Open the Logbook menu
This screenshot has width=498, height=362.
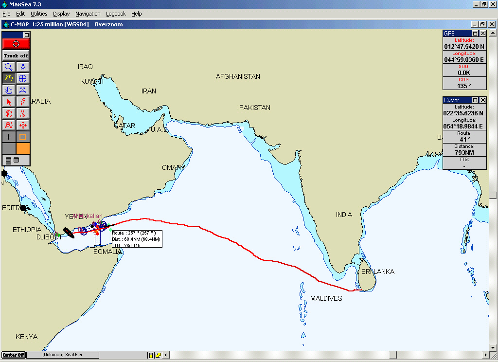[x=116, y=14]
